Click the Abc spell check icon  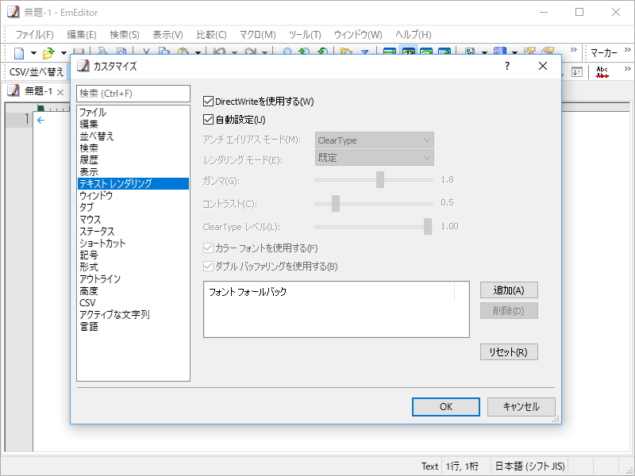(x=602, y=72)
